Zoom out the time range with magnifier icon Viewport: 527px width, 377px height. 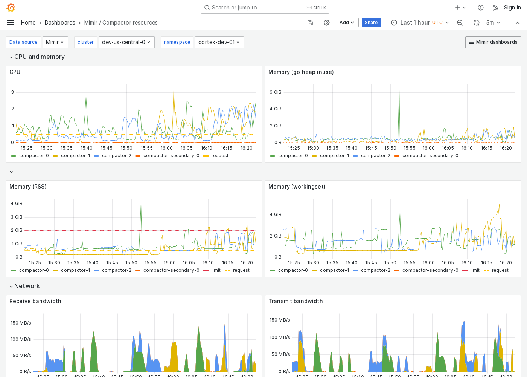click(460, 23)
